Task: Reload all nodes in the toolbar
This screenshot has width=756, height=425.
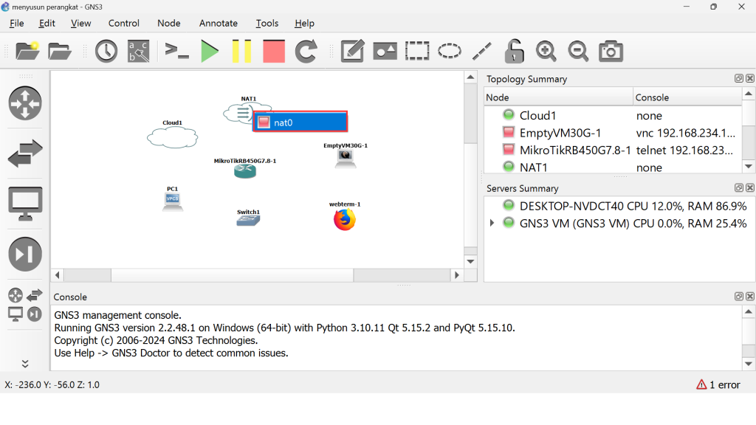Action: coord(306,51)
